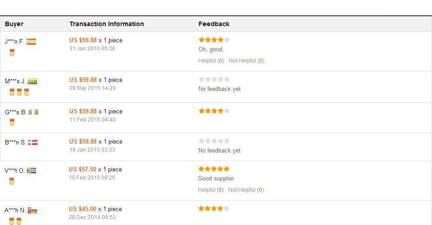Click the four-star rating on J***n F.'s review
This screenshot has height=225, width=432.
coord(214,40)
